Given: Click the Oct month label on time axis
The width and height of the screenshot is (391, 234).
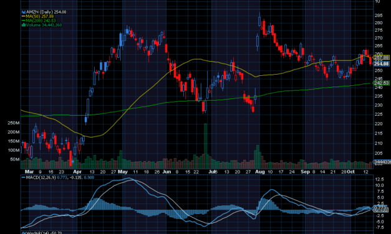Looking at the screenshot, I should tap(351, 172).
